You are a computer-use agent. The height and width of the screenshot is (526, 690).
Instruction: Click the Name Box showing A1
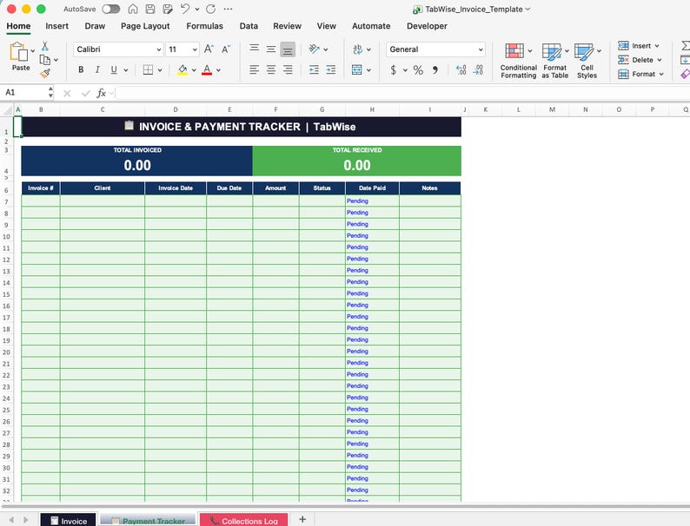pos(24,92)
